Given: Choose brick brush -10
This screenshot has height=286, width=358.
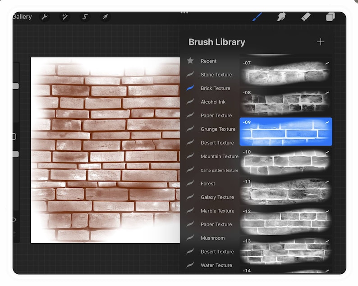Looking at the screenshot, I should coord(286,162).
